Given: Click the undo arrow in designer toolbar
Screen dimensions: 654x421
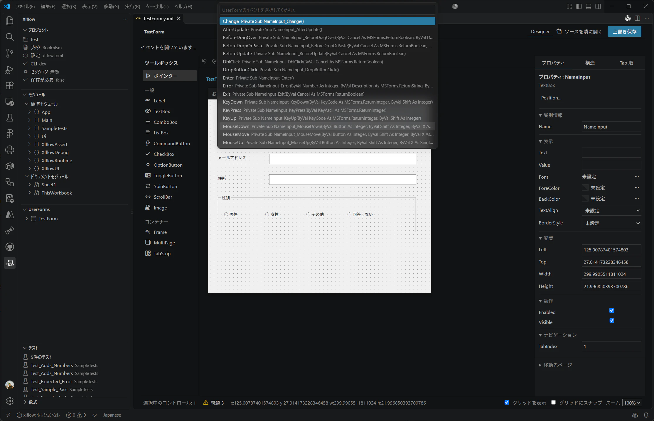Looking at the screenshot, I should (204, 61).
